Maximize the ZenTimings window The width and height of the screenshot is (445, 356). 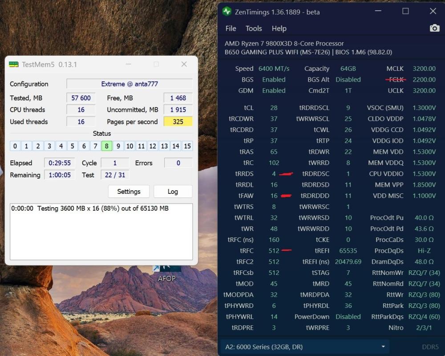pyautogui.click(x=405, y=12)
